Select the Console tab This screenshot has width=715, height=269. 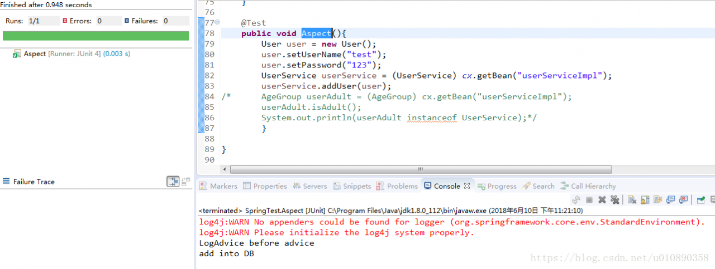pos(447,186)
